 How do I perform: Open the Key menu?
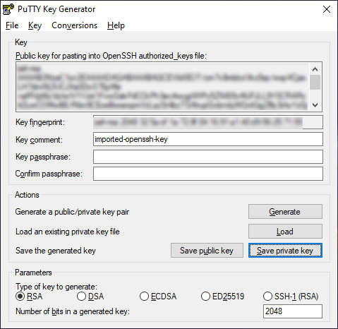click(x=35, y=25)
